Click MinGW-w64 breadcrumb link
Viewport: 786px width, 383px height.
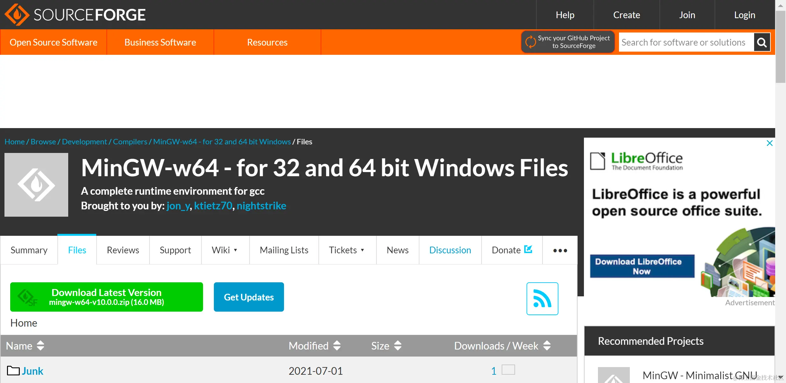tap(222, 141)
